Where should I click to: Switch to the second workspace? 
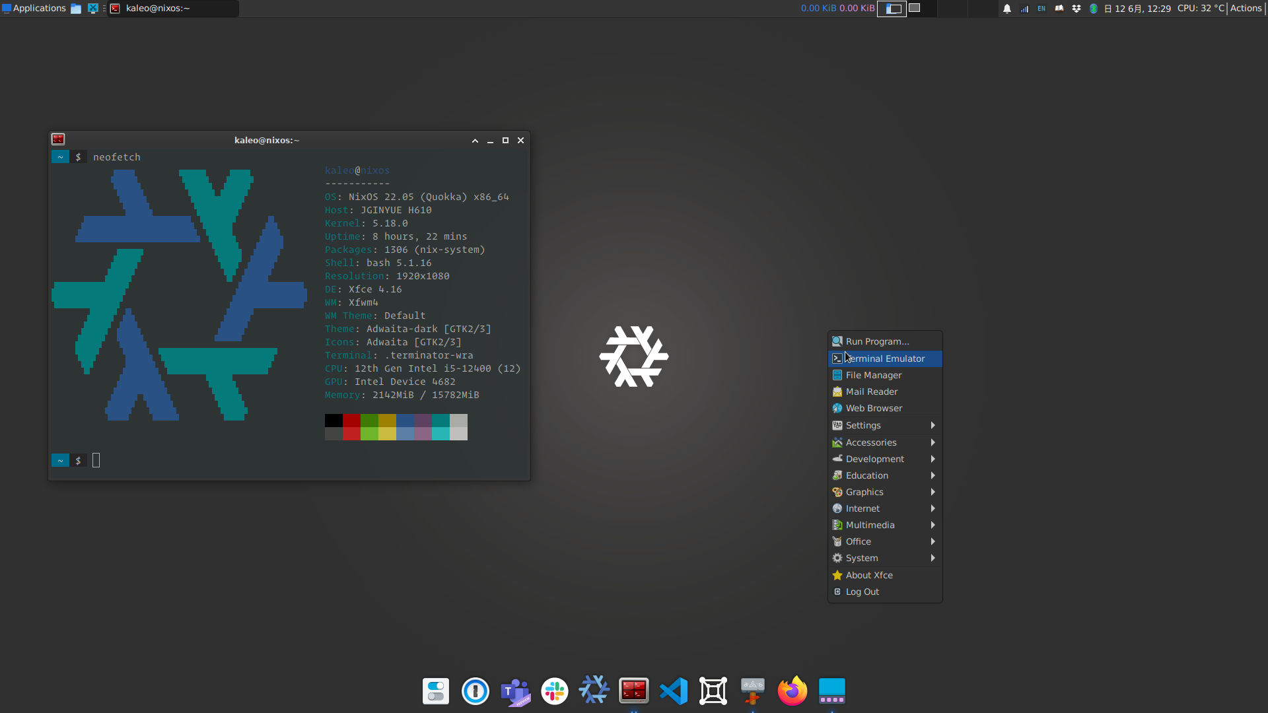tap(915, 9)
